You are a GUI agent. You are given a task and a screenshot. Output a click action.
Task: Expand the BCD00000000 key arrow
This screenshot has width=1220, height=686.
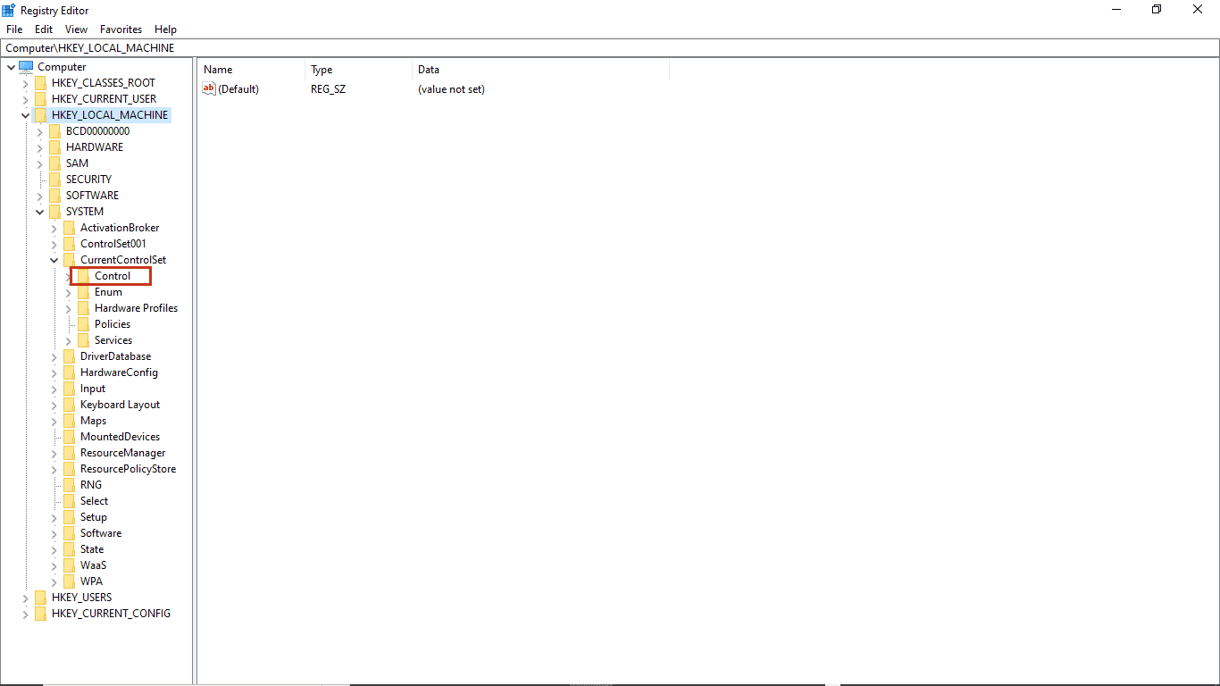click(x=39, y=131)
